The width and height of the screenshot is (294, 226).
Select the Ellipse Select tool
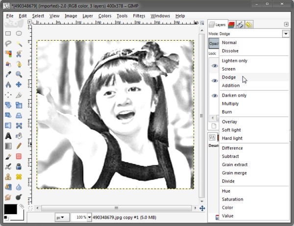pyautogui.click(x=19, y=33)
